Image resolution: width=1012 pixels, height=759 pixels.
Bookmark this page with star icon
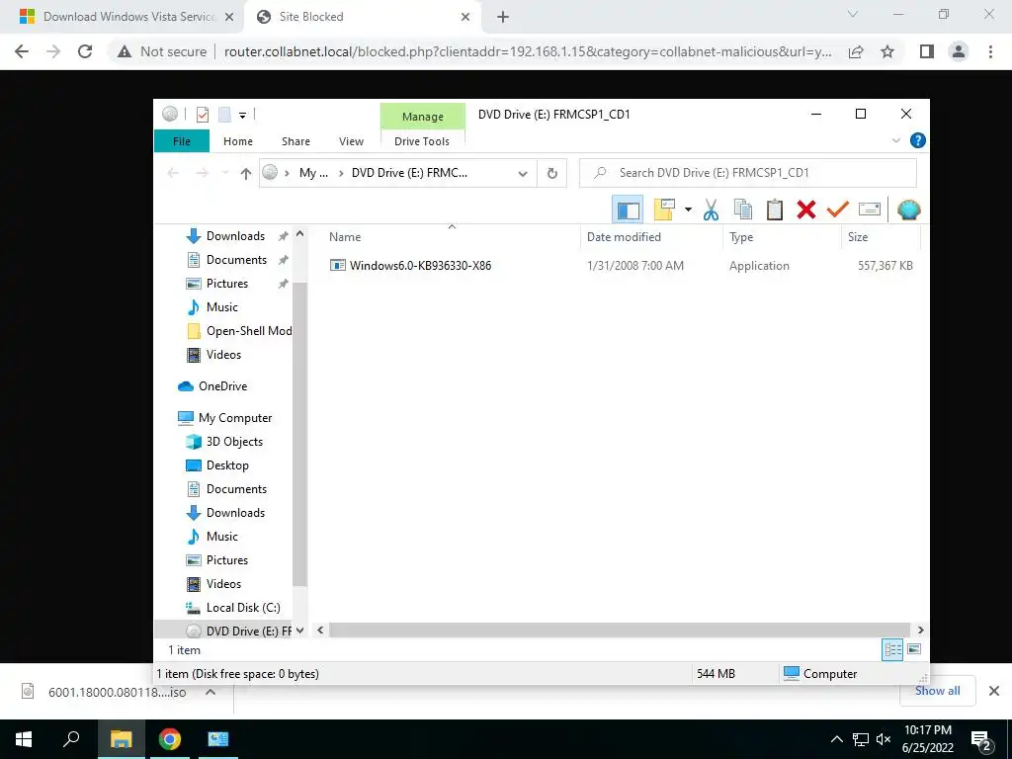pos(887,51)
